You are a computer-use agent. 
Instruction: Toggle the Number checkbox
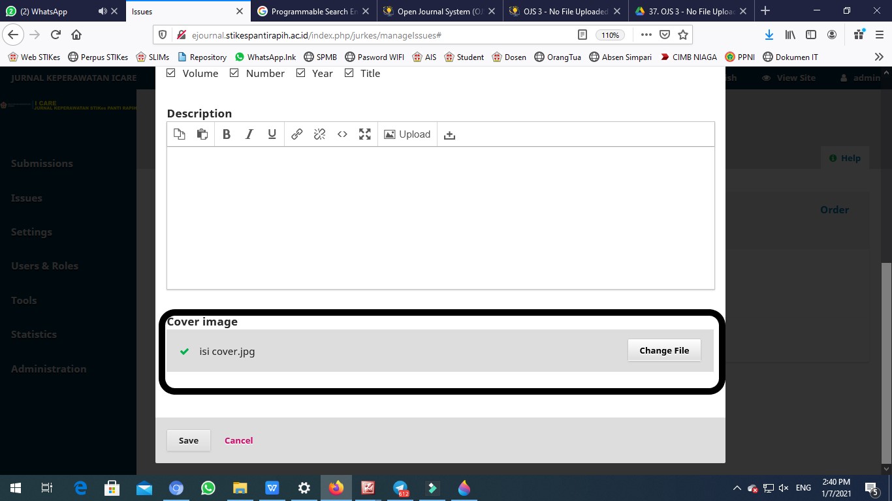coord(234,73)
